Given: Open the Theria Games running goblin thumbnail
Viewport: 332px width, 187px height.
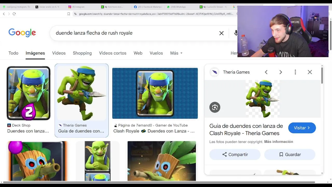Looking at the screenshot, I should pyautogui.click(x=82, y=93).
